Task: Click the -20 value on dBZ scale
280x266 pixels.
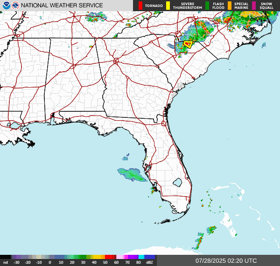Action: click(x=28, y=262)
